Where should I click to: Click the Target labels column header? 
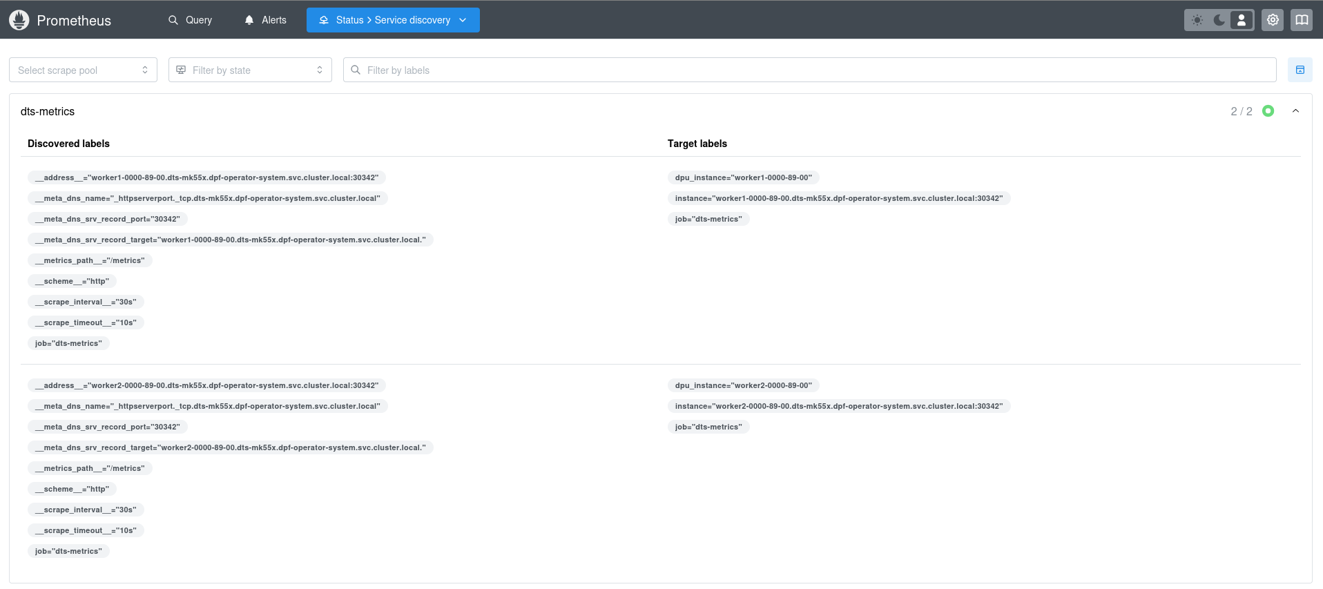[x=697, y=144]
